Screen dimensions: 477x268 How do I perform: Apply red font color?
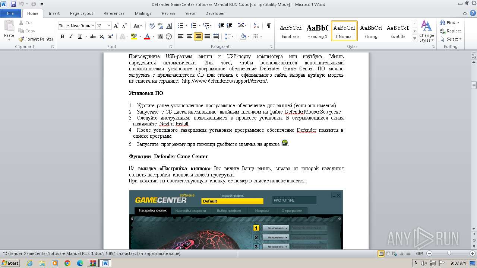[x=147, y=36]
